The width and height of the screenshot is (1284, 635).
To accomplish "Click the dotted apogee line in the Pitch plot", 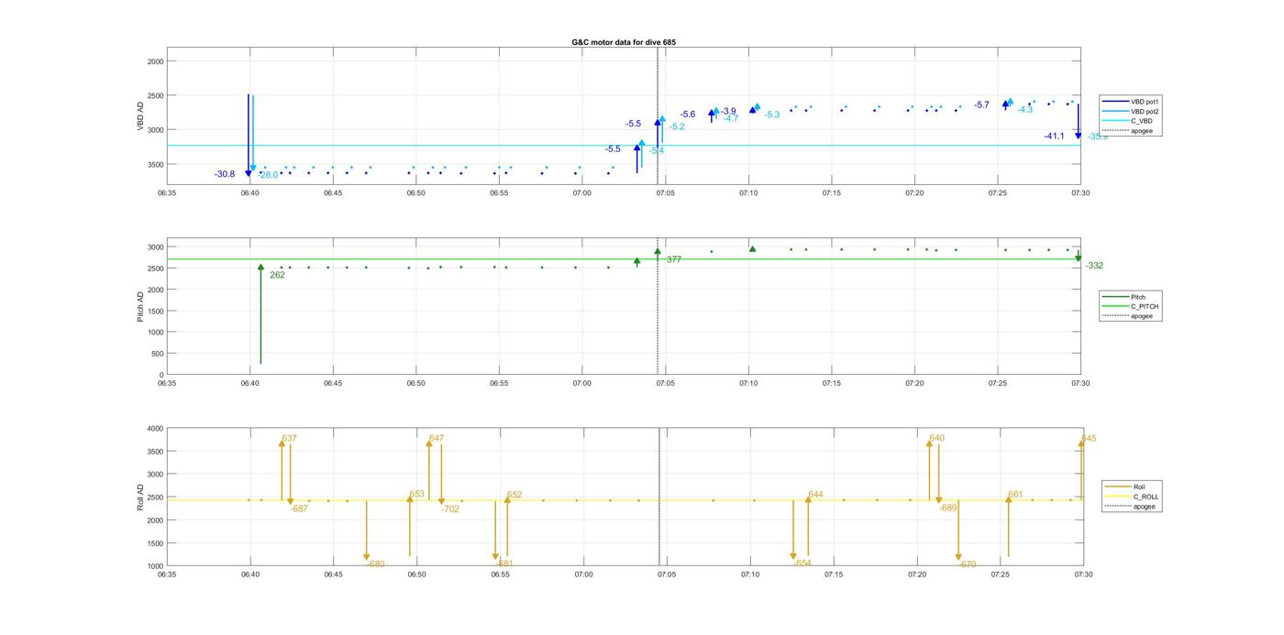I will [658, 306].
